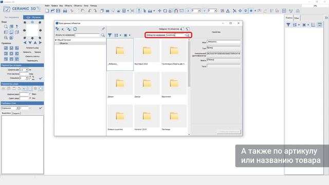Click the Print icon in the toolbar
The image size is (329, 185).
(65, 10)
